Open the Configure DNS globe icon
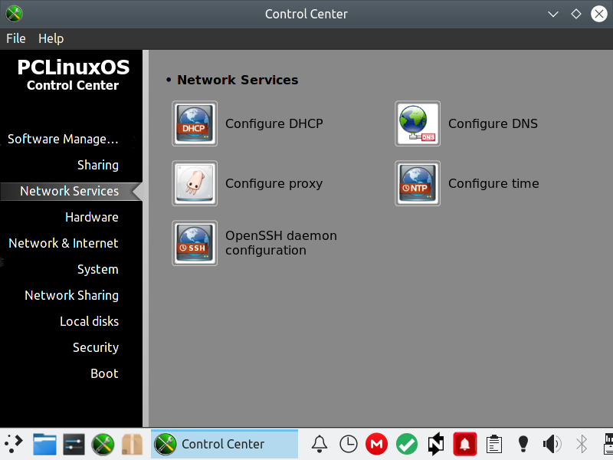Image resolution: width=613 pixels, height=460 pixels. tap(418, 123)
